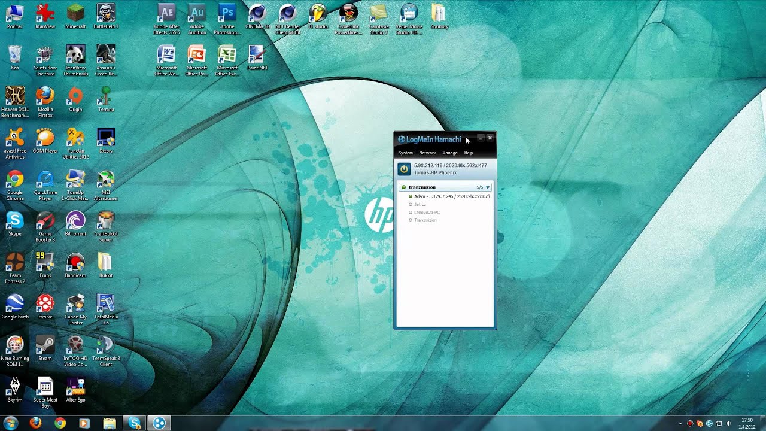The width and height of the screenshot is (766, 431).
Task: Select the CINEMA 4D desktop icon
Action: pos(257,16)
